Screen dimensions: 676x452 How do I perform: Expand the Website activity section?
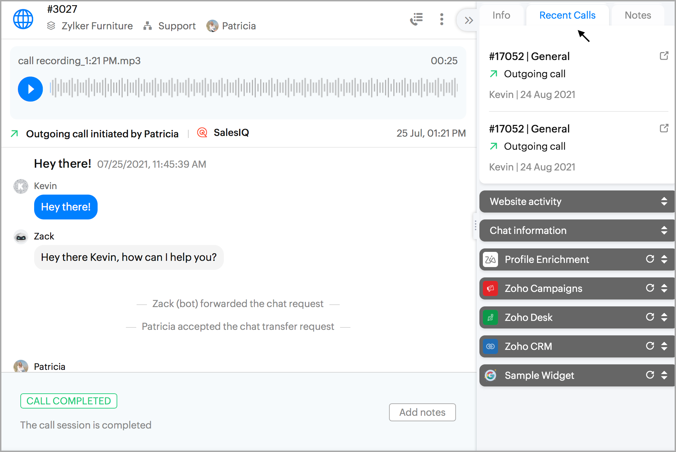pyautogui.click(x=664, y=201)
